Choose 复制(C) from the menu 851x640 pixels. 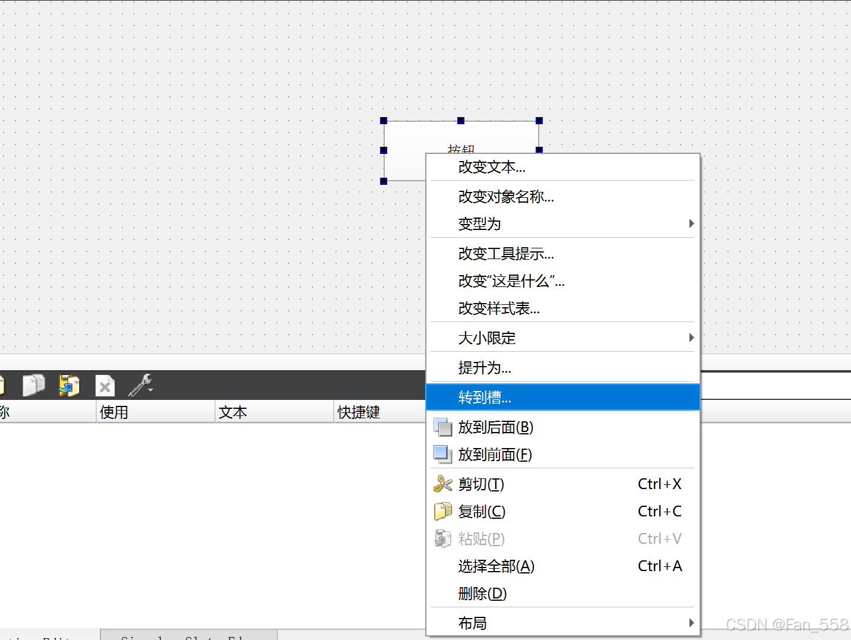point(563,512)
